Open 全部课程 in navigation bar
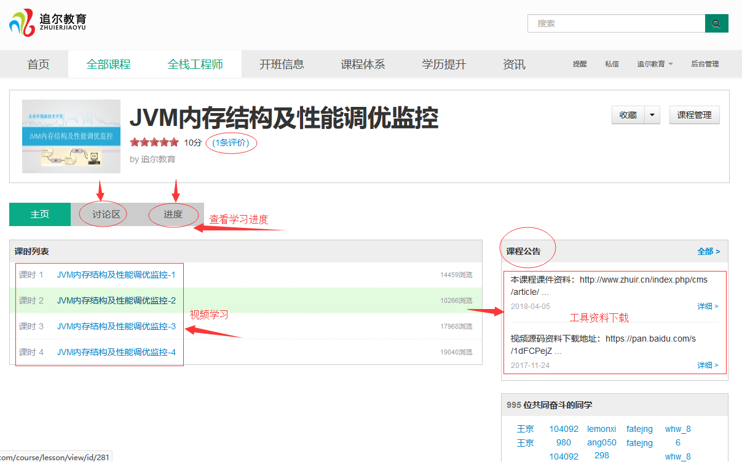 pyautogui.click(x=109, y=65)
